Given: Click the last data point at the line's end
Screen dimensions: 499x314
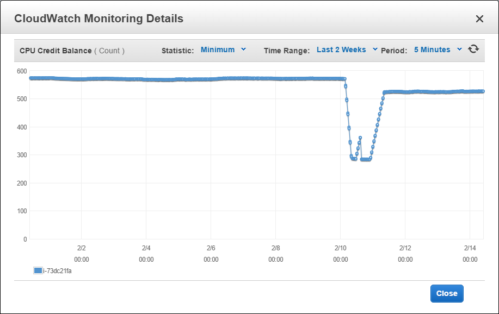Looking at the screenshot, I should (x=483, y=91).
